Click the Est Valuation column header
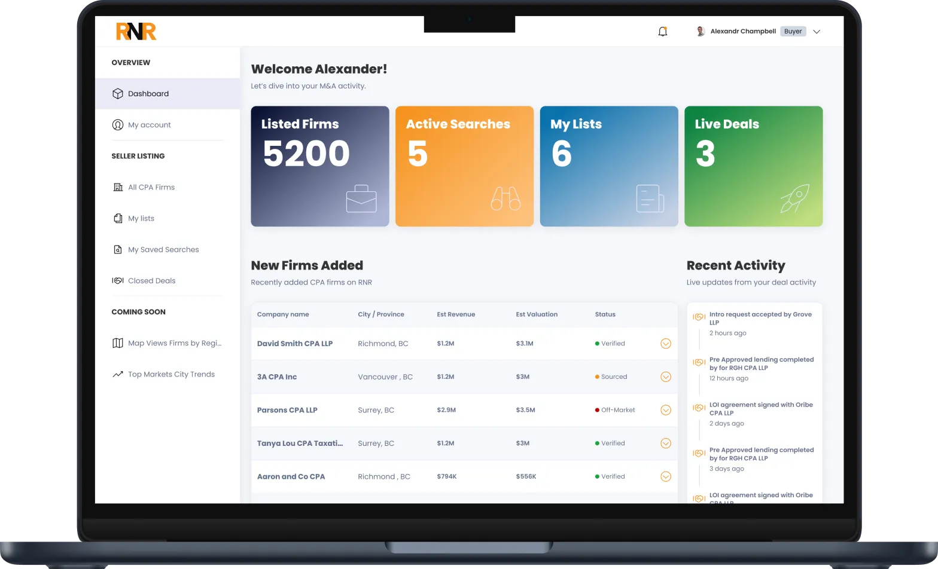This screenshot has height=569, width=938. tap(537, 314)
